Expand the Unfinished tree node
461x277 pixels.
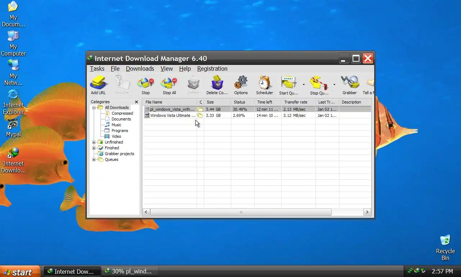94,142
